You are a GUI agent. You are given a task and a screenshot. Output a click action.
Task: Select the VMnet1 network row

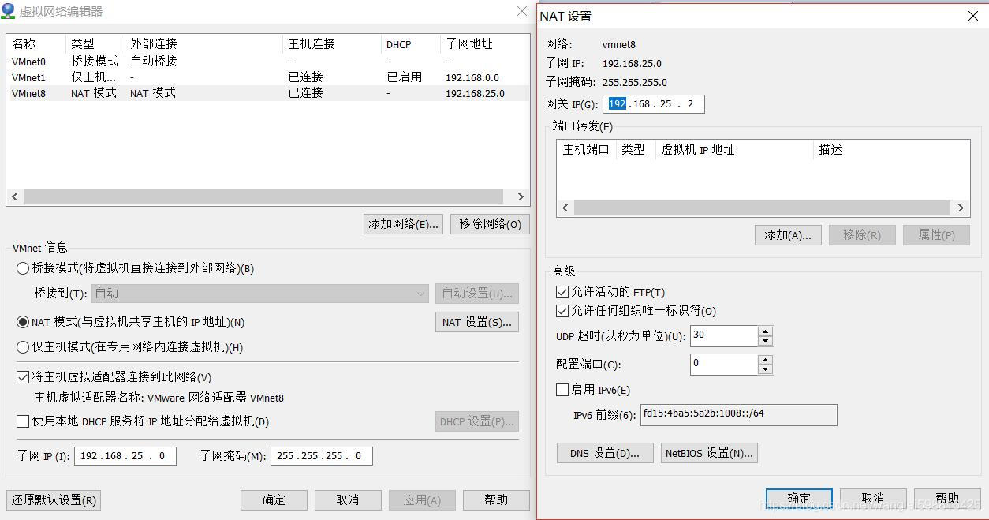click(x=268, y=77)
